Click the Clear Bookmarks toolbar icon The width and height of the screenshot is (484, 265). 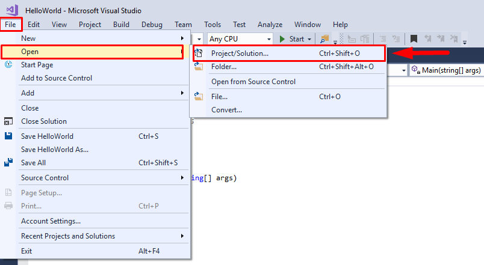point(454,39)
